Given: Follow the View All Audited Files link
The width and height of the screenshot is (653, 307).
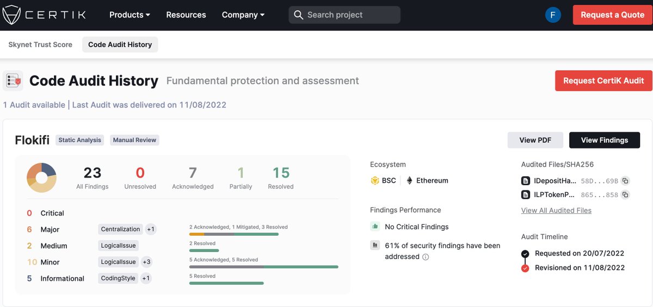Looking at the screenshot, I should tap(556, 210).
